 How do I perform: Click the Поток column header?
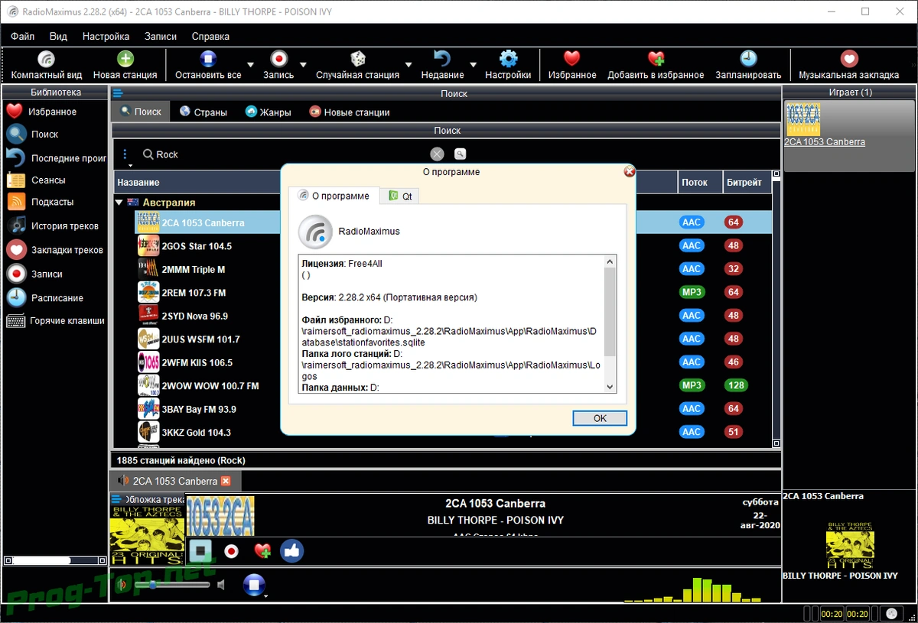699,183
